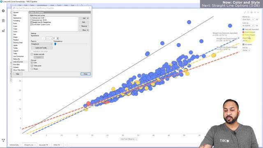Viewport: 263px width, 148px height.
Task: Click the Edit button in properties dialog
Action: click(x=84, y=22)
